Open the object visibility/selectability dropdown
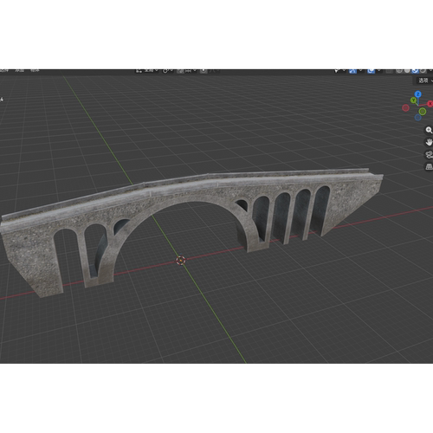The width and height of the screenshot is (433, 433). tap(339, 71)
